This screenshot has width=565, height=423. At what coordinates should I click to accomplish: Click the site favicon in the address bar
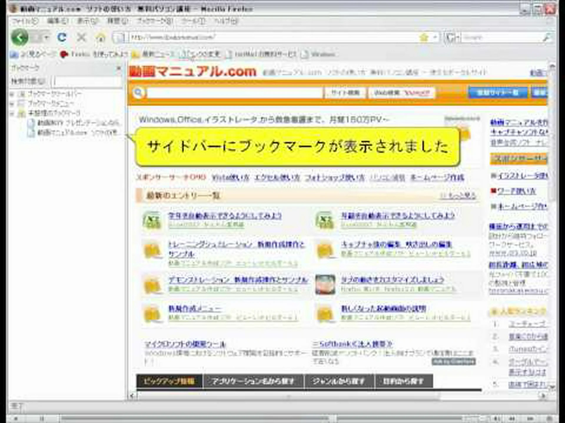tap(119, 37)
